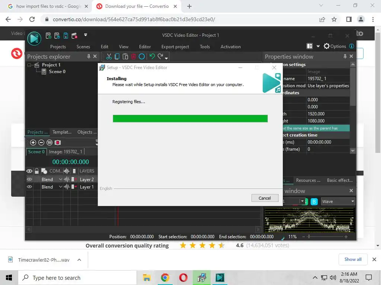Click the red Delete trash icon

[x=134, y=56]
